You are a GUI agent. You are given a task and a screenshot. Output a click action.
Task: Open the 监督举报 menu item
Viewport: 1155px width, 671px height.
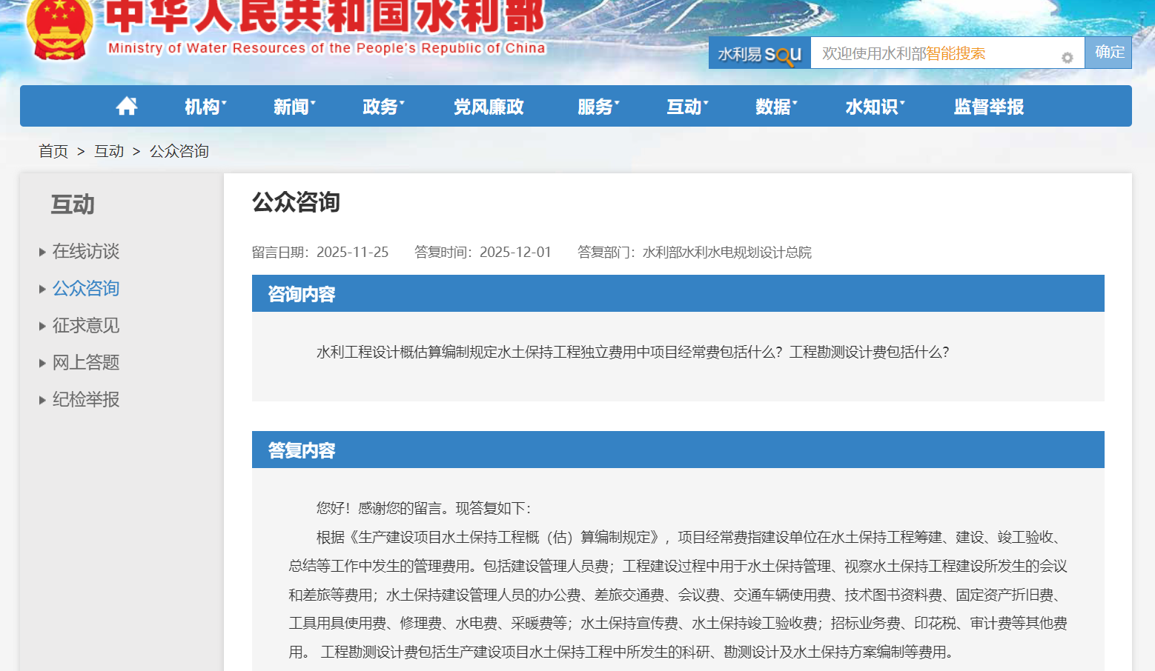tap(988, 107)
